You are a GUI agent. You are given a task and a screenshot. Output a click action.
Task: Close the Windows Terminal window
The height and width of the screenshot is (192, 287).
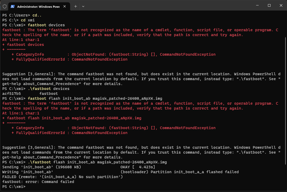tap(281, 5)
